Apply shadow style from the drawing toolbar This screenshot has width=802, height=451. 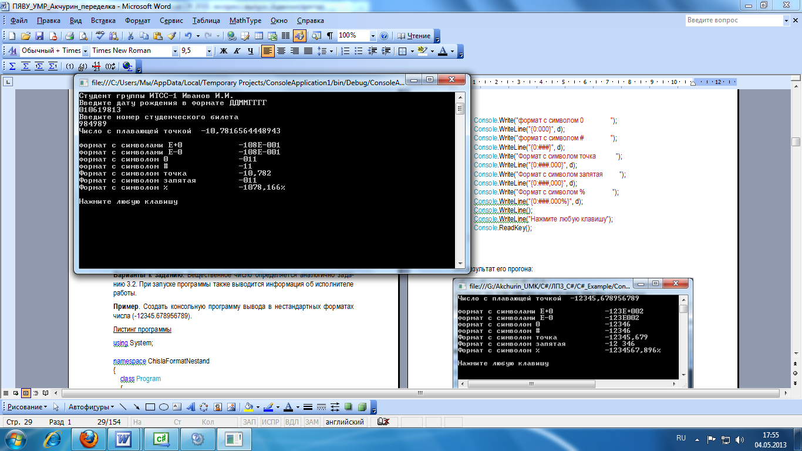click(348, 406)
